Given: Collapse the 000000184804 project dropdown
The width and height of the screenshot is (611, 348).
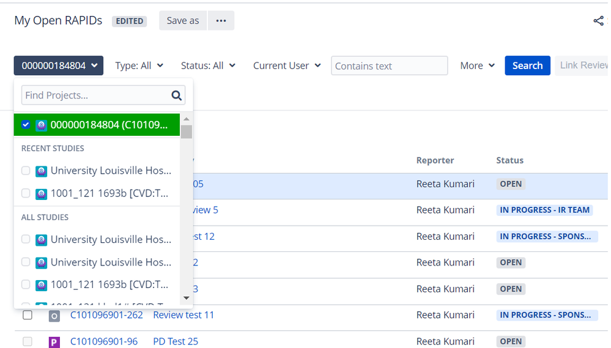Looking at the screenshot, I should (59, 65).
